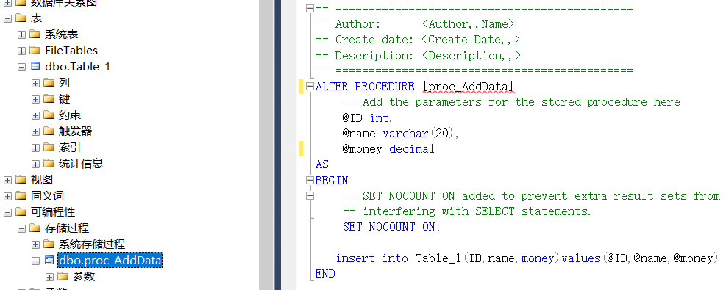Click the 统计信息 folder icon
The image size is (726, 290).
pos(49,163)
